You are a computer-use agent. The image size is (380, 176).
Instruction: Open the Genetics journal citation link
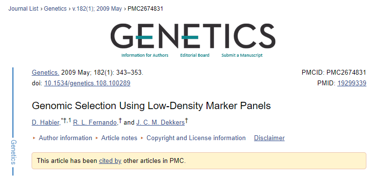pyautogui.click(x=45, y=73)
